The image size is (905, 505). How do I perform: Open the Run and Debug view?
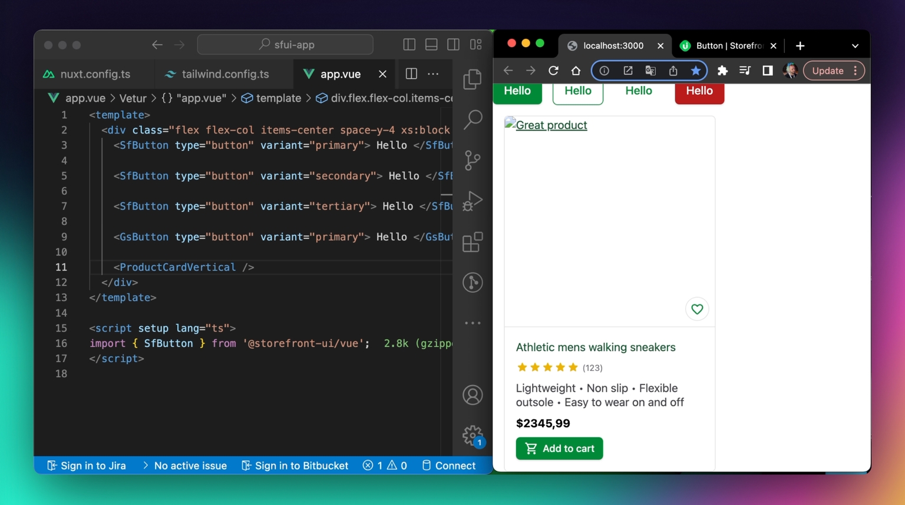[x=473, y=201]
